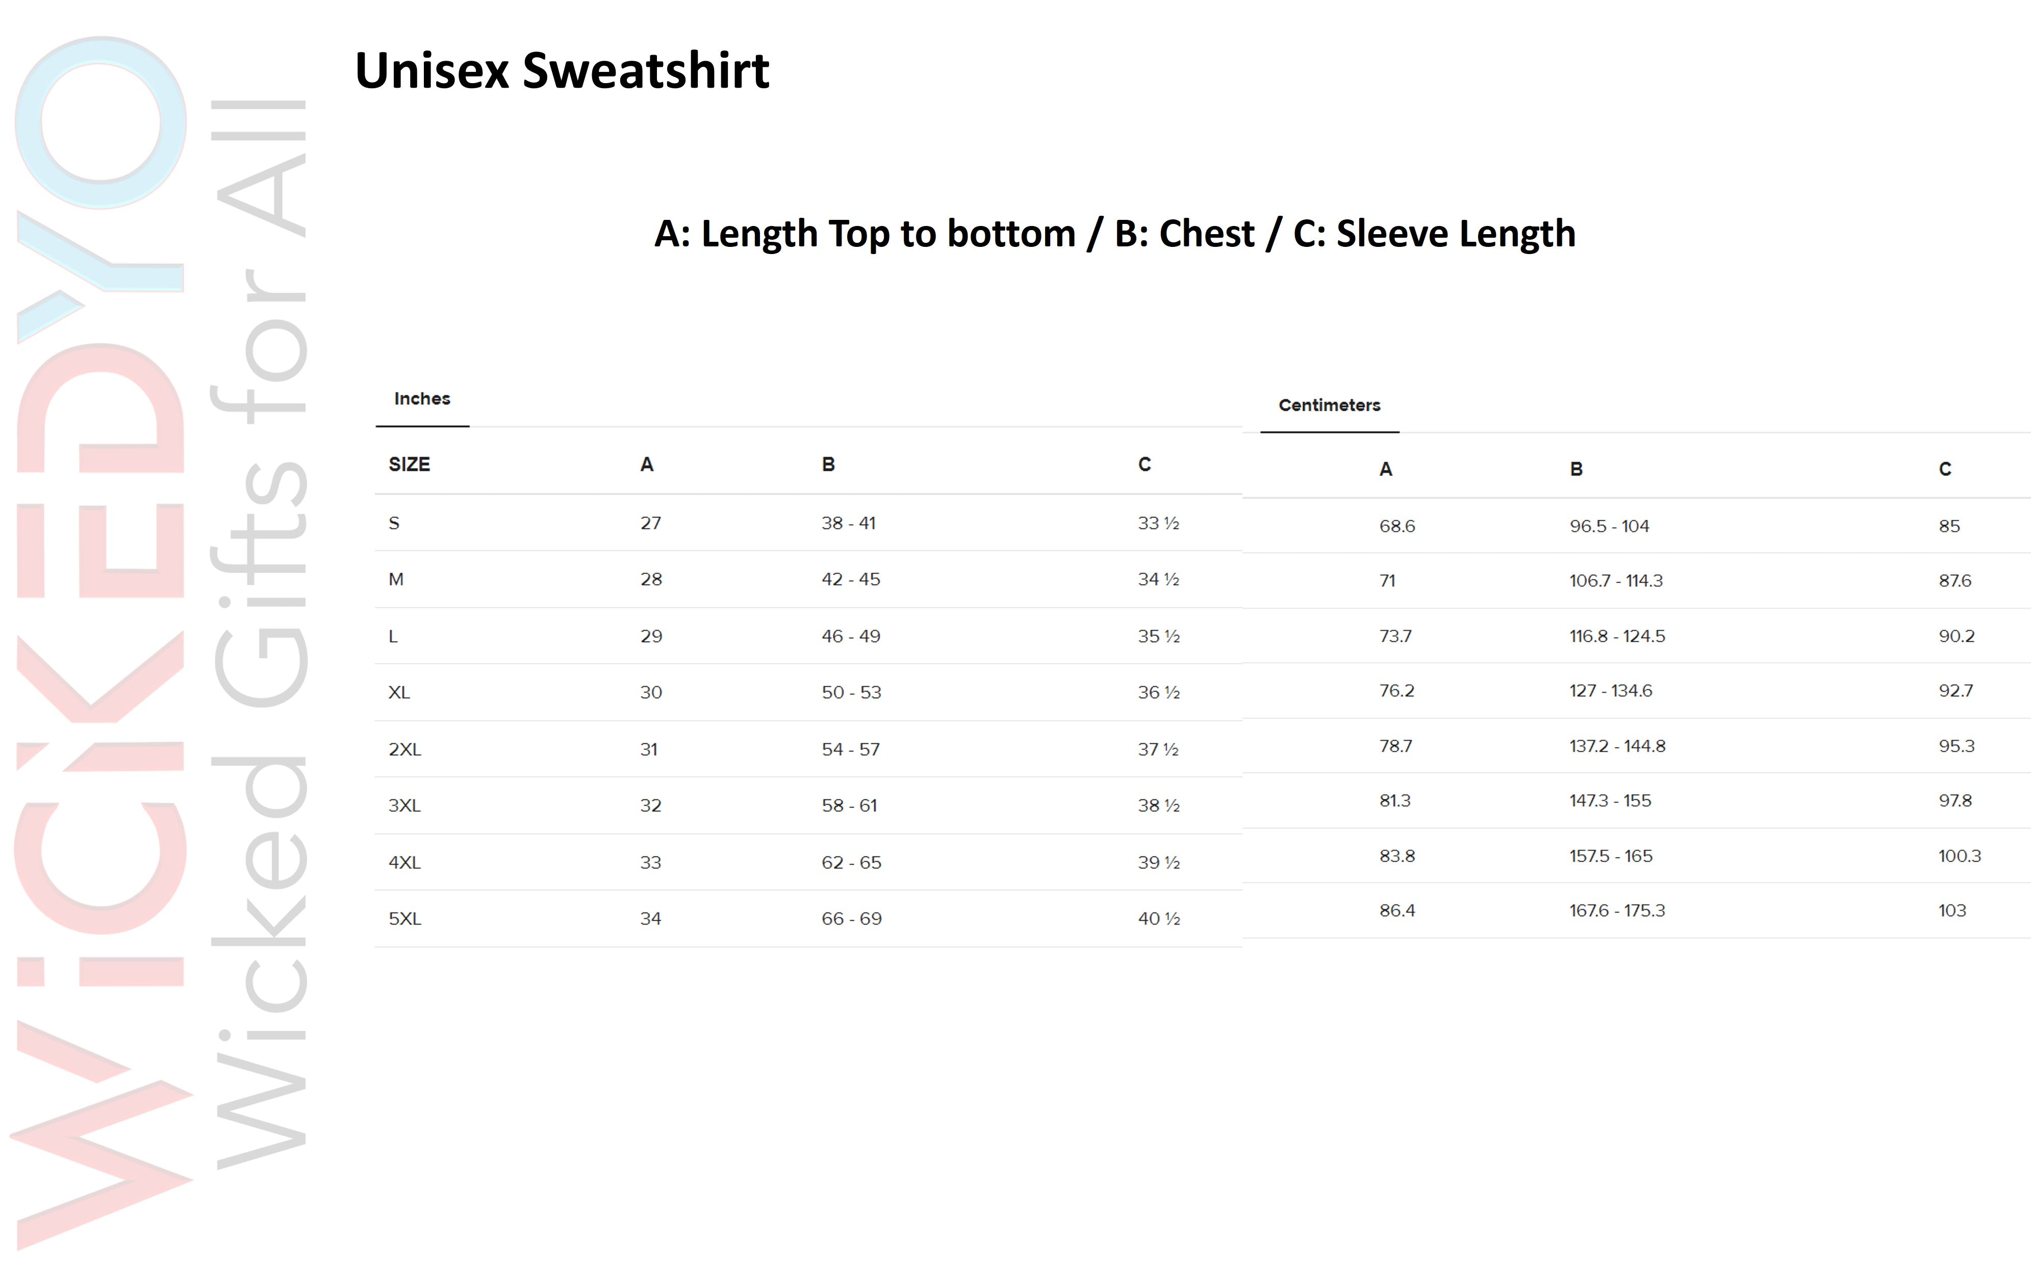
Task: Click column header B in Inches table
Action: [x=828, y=465]
